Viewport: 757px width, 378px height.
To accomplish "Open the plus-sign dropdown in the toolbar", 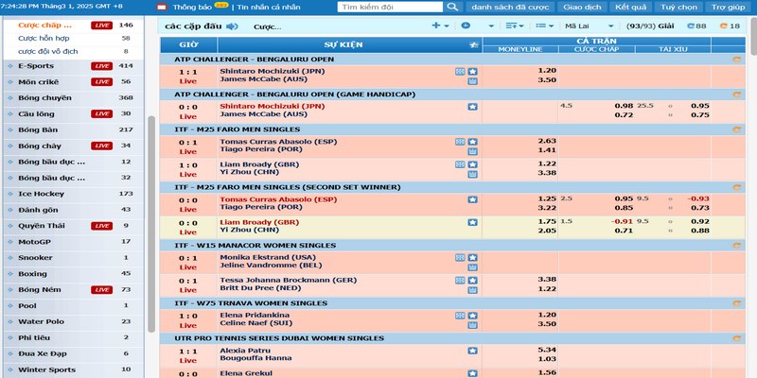I will 440,26.
